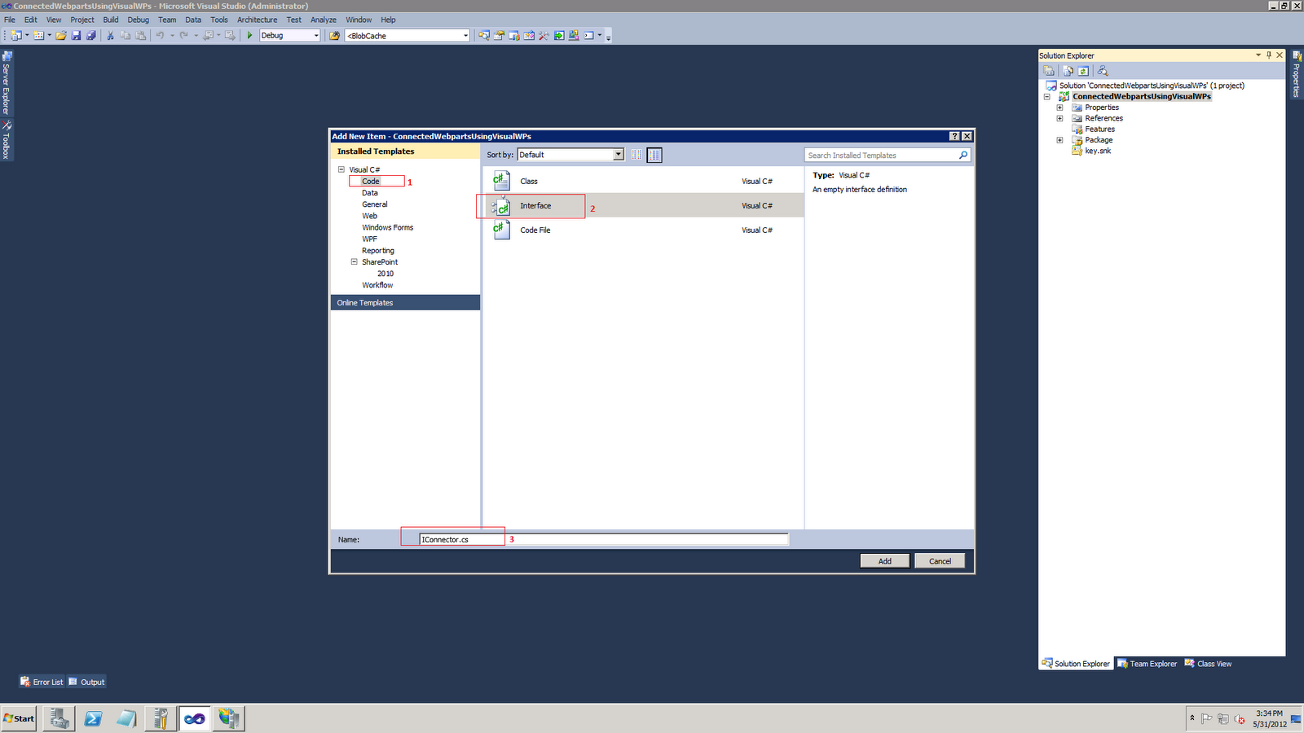Click the Search Installed Templates field
Image resolution: width=1304 pixels, height=733 pixels.
881,155
